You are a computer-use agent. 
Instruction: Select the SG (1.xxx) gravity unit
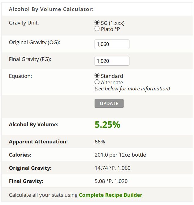97,23
